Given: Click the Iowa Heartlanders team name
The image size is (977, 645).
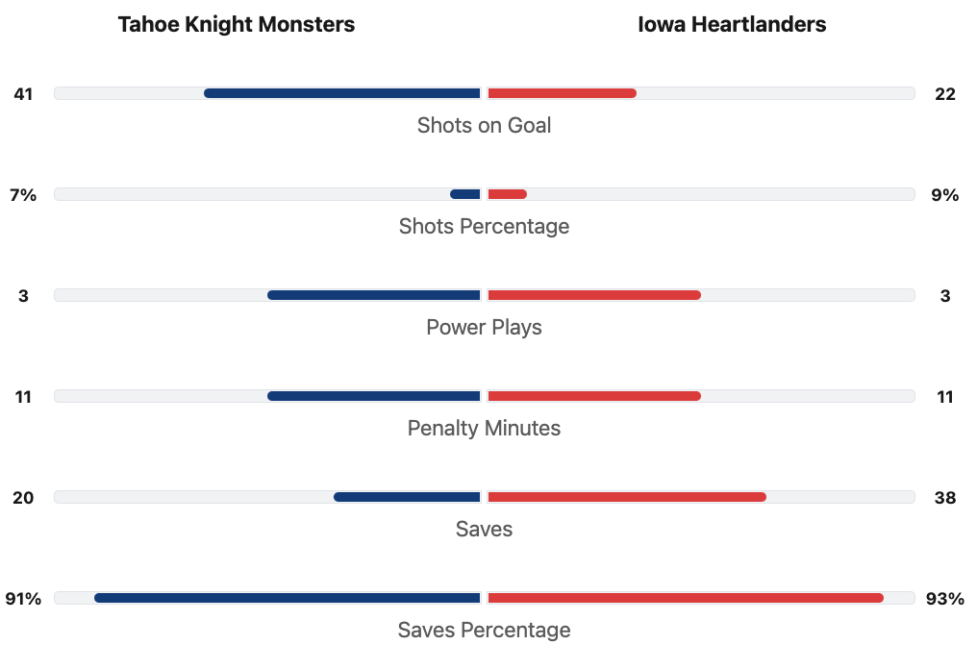Looking at the screenshot, I should [x=732, y=25].
